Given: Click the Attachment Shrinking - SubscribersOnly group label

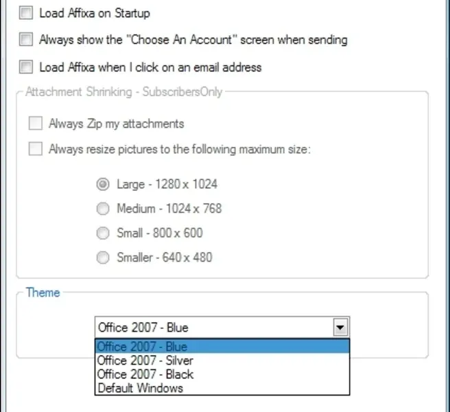Looking at the screenshot, I should pyautogui.click(x=123, y=91).
